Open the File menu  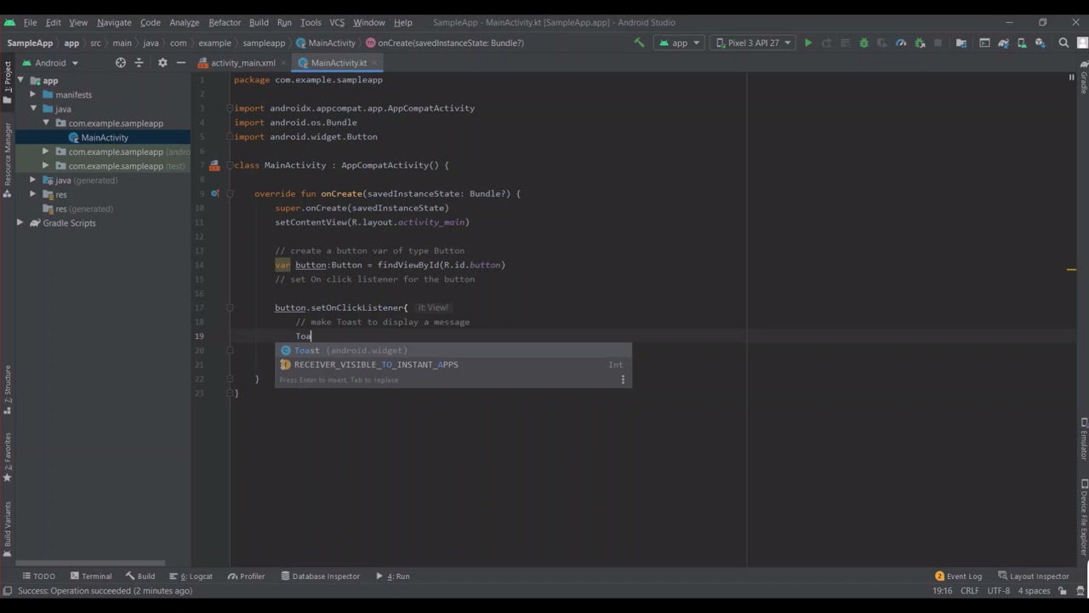click(30, 22)
